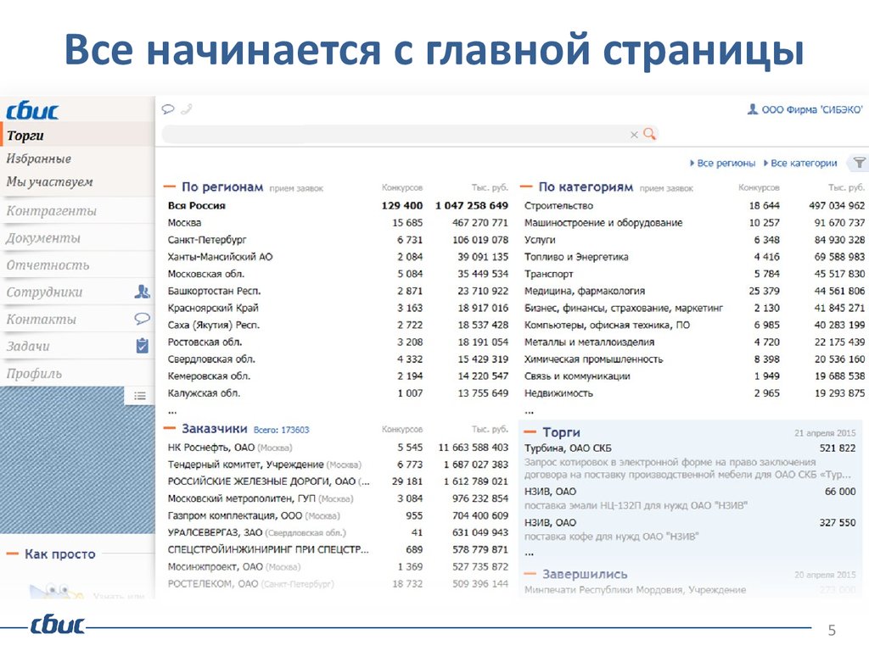Viewport: 869px width, 651px height.
Task: Click the list icon below Профиль
Action: pyautogui.click(x=140, y=395)
